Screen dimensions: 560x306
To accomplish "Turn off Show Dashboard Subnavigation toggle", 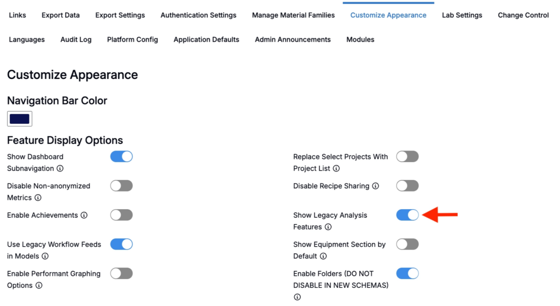I will coord(121,157).
